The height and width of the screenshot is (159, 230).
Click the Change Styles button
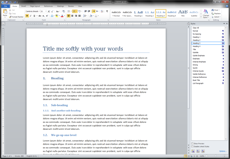[x=206, y=13]
